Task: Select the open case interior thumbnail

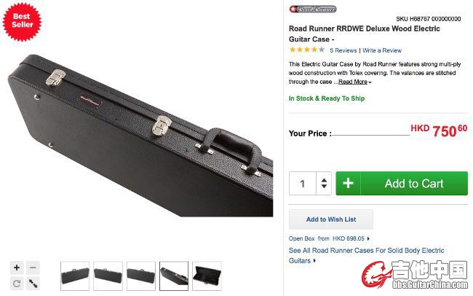Action: [x=207, y=276]
